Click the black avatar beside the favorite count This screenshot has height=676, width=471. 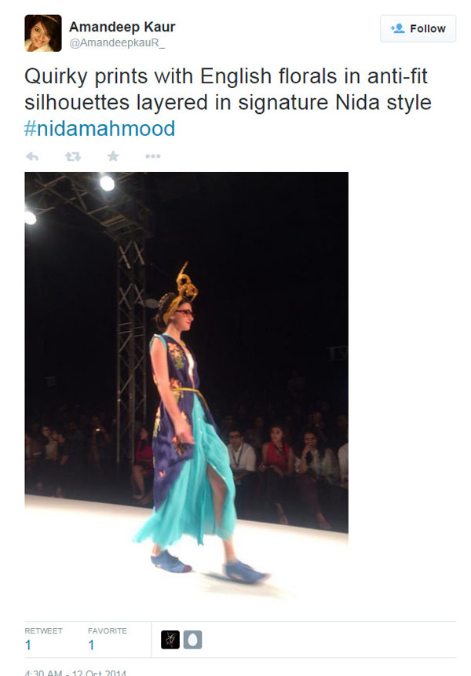170,640
